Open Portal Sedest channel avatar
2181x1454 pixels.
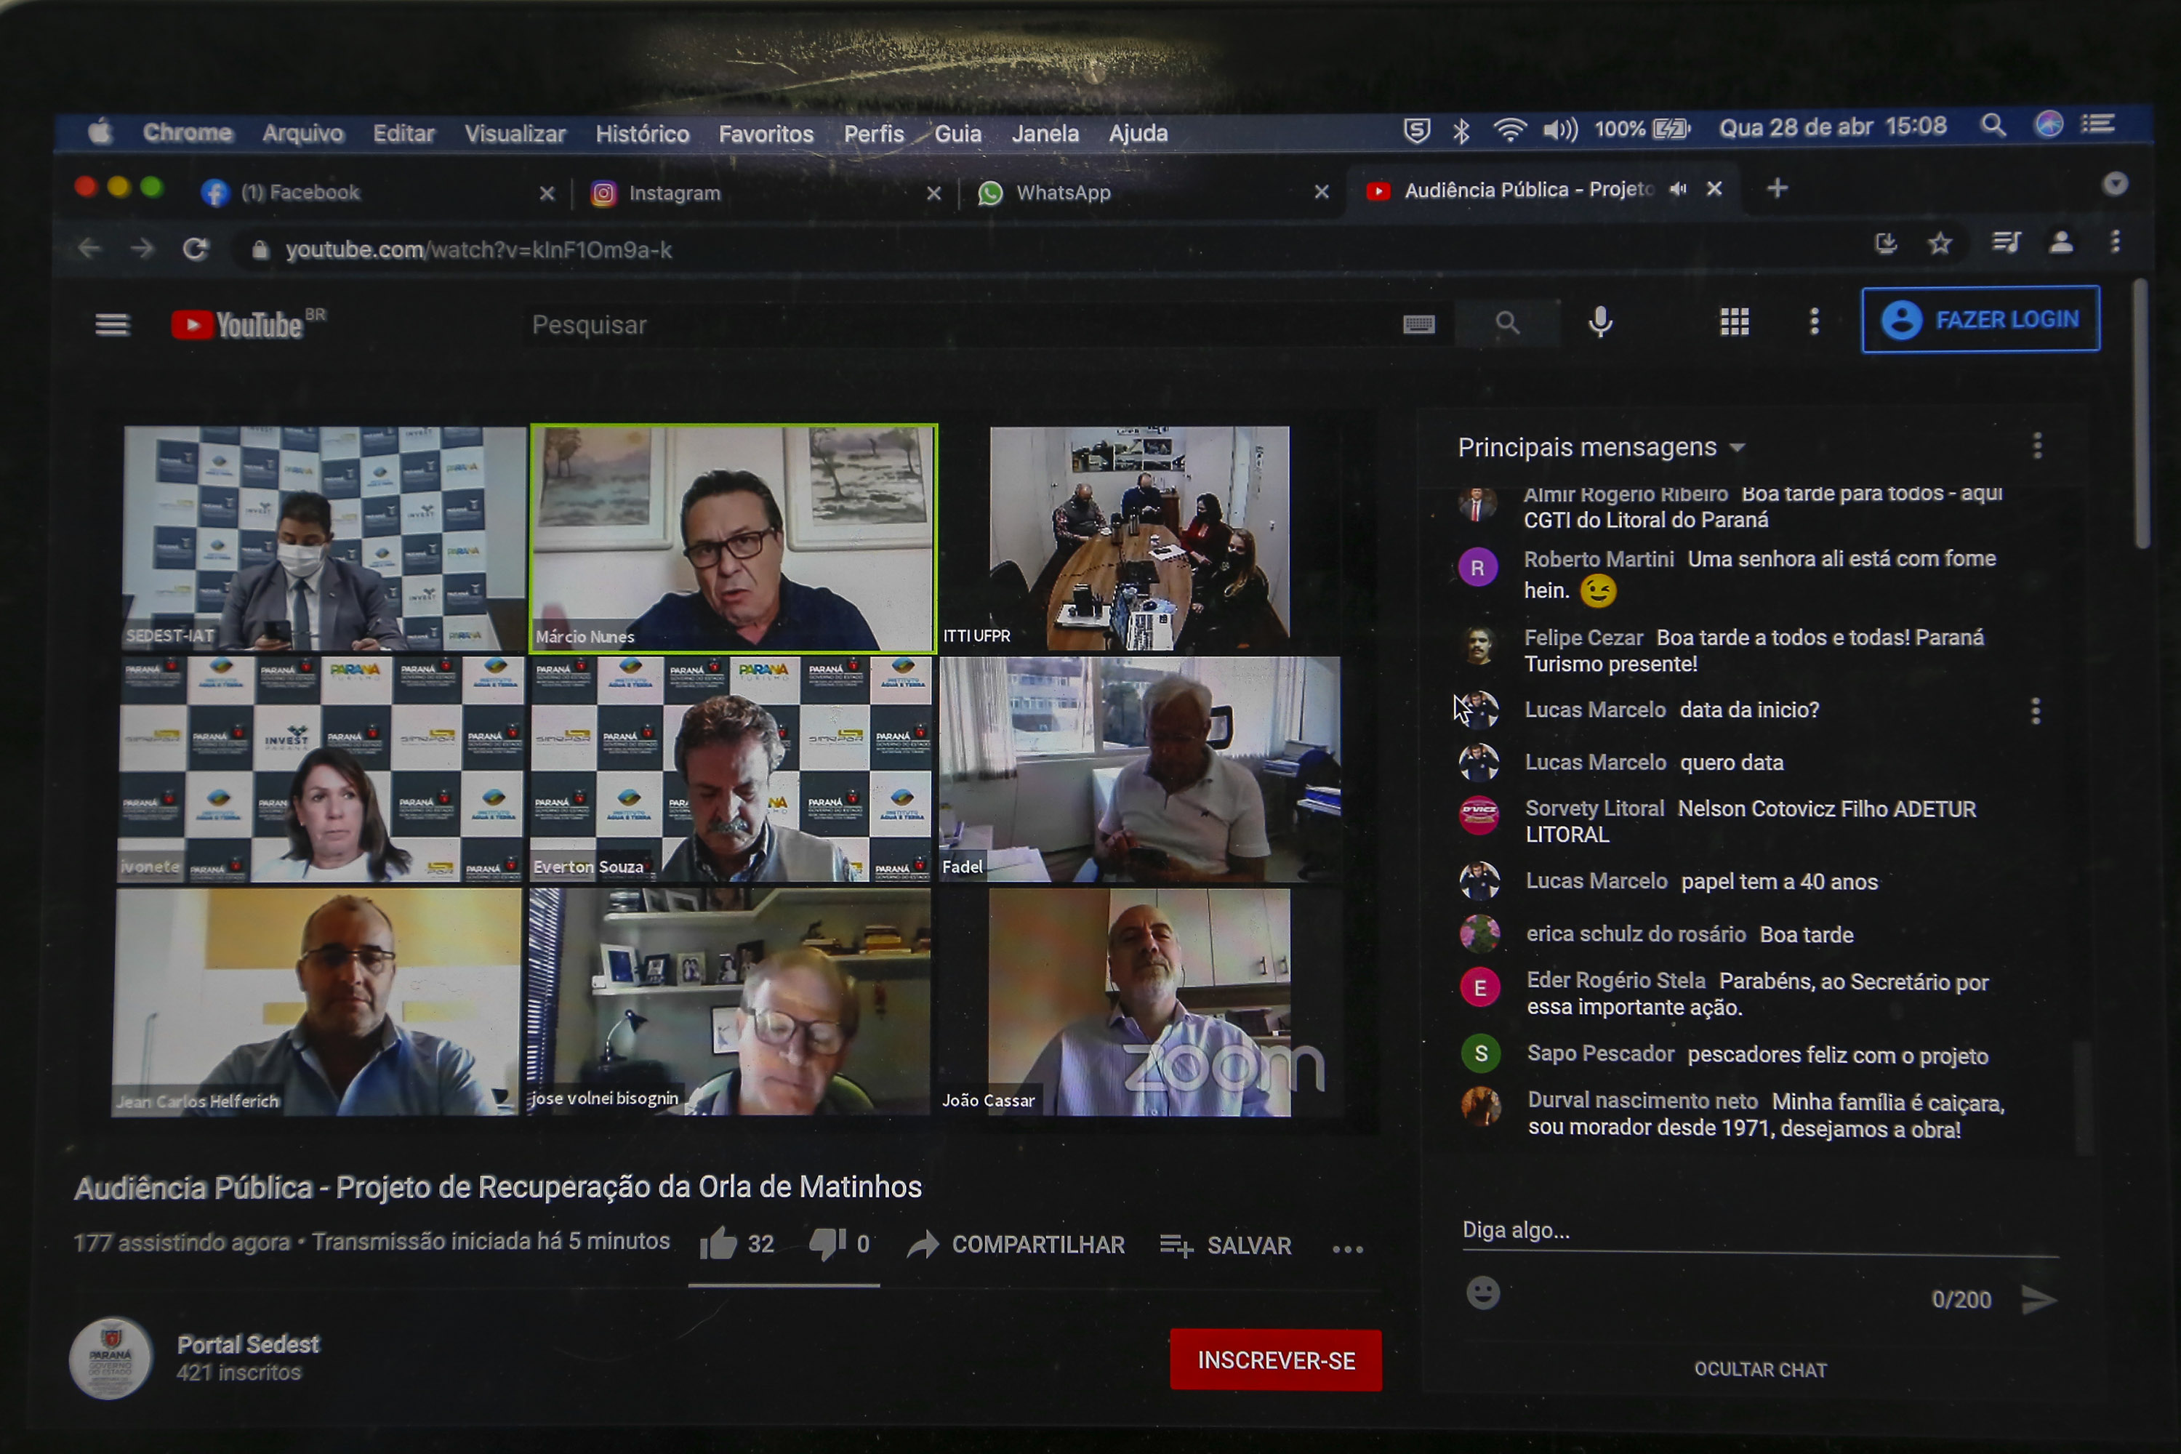(111, 1359)
